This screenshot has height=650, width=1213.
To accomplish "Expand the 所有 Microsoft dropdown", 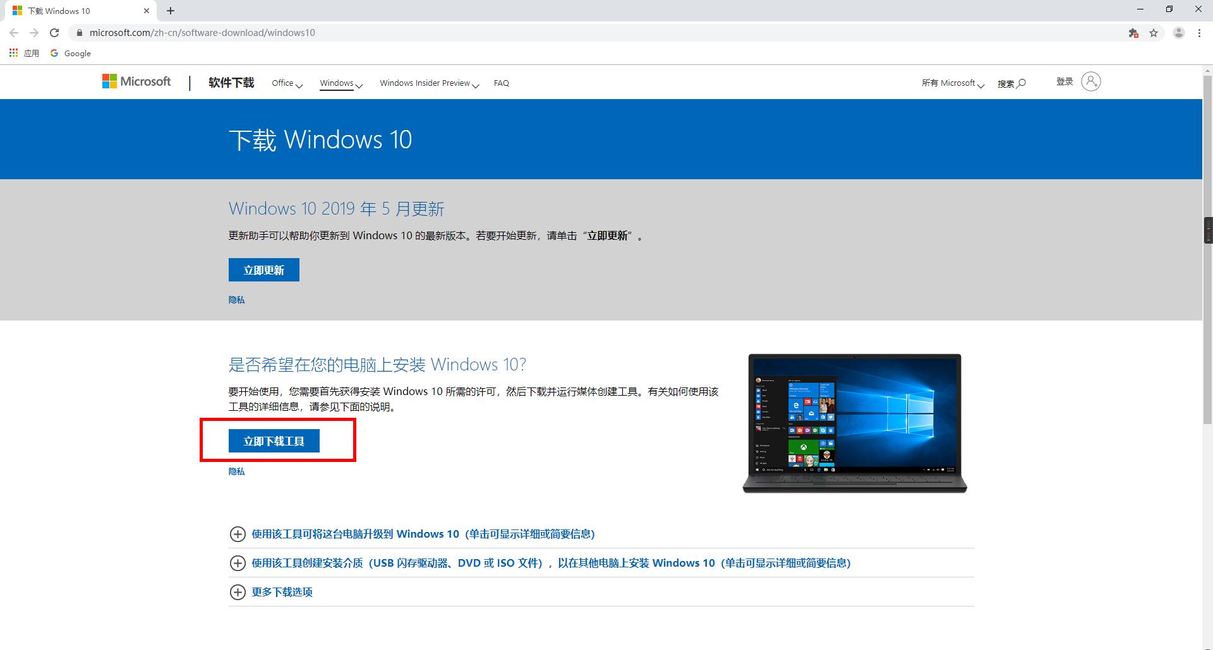I will click(952, 83).
